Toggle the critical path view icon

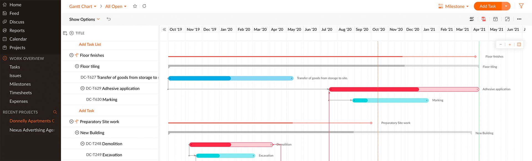(484, 19)
